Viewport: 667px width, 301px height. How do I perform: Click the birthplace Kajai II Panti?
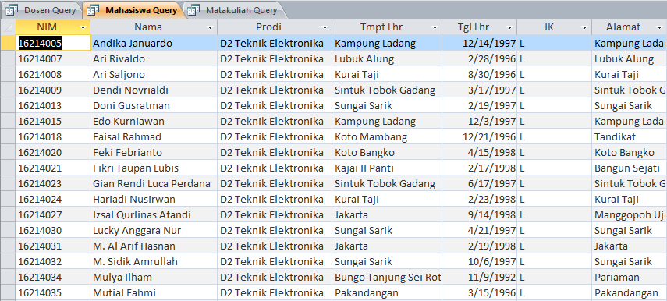(x=364, y=168)
